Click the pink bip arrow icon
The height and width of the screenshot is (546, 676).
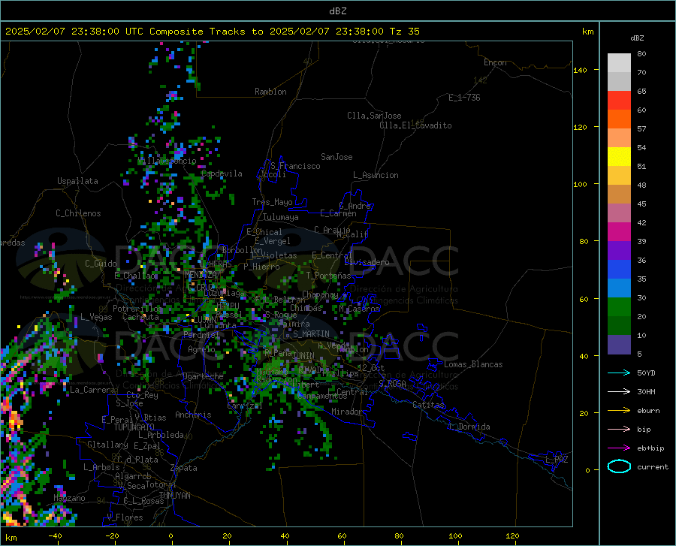[x=619, y=430]
